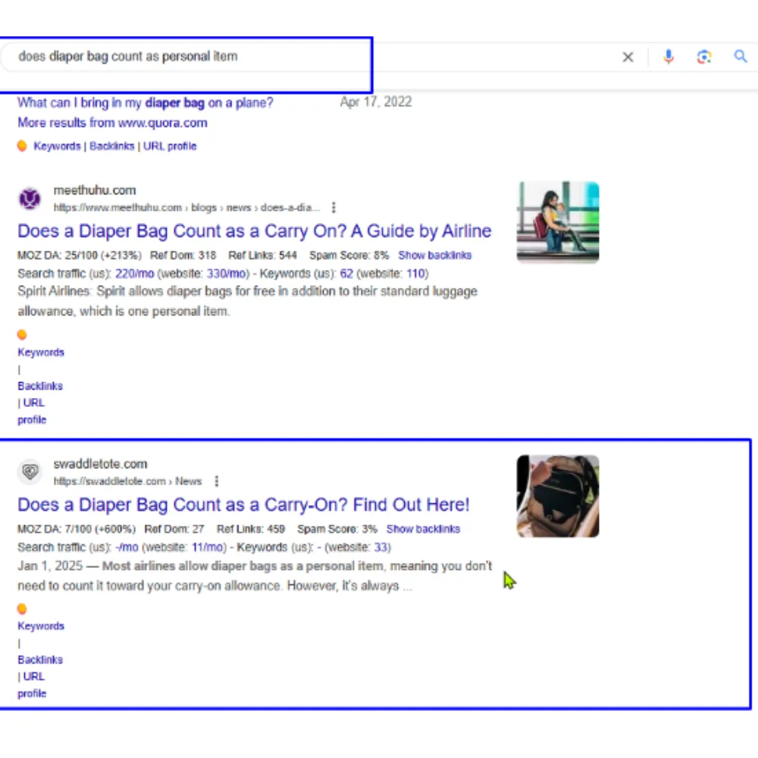Click the search query input field
The image size is (758, 758).
click(x=303, y=57)
